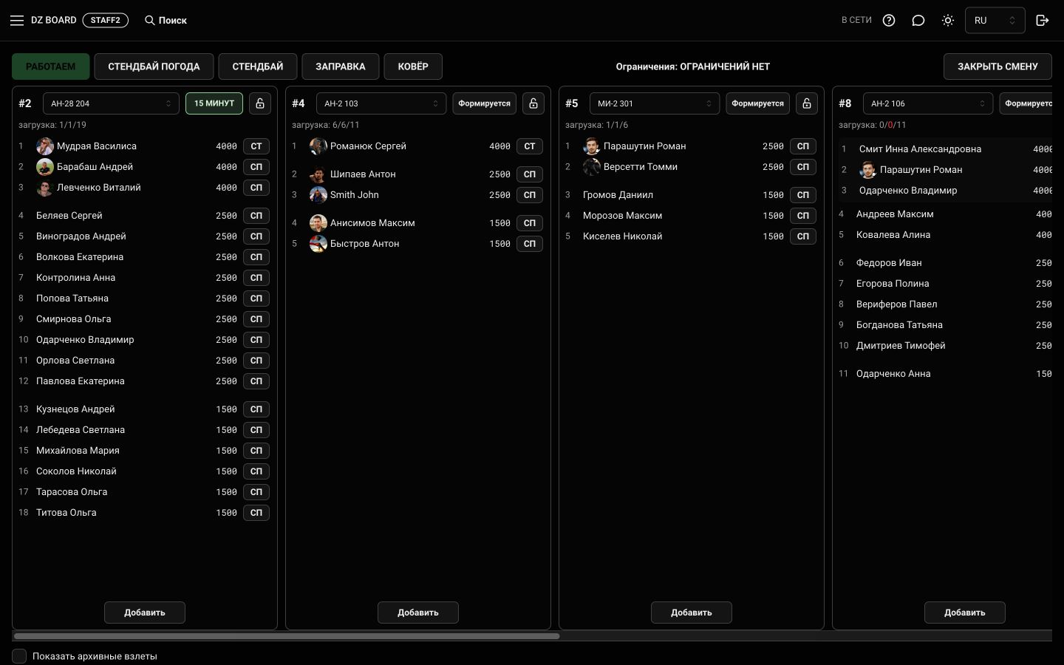Viewport: 1064px width, 665px height.
Task: Click ЗАКРЫТЬ СМЕНУ button
Action: [x=997, y=66]
